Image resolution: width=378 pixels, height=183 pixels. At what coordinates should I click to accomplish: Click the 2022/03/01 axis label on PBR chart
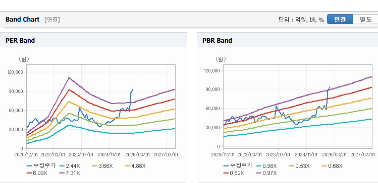pyautogui.click(x=250, y=155)
